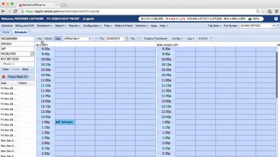Viewport: 280px width, 157px height.
Task: Click arrow next to Popup Msgs On
Action: (30, 77)
